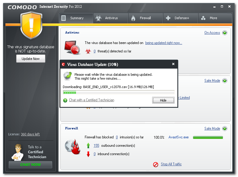Click the Update Now button

31,59
